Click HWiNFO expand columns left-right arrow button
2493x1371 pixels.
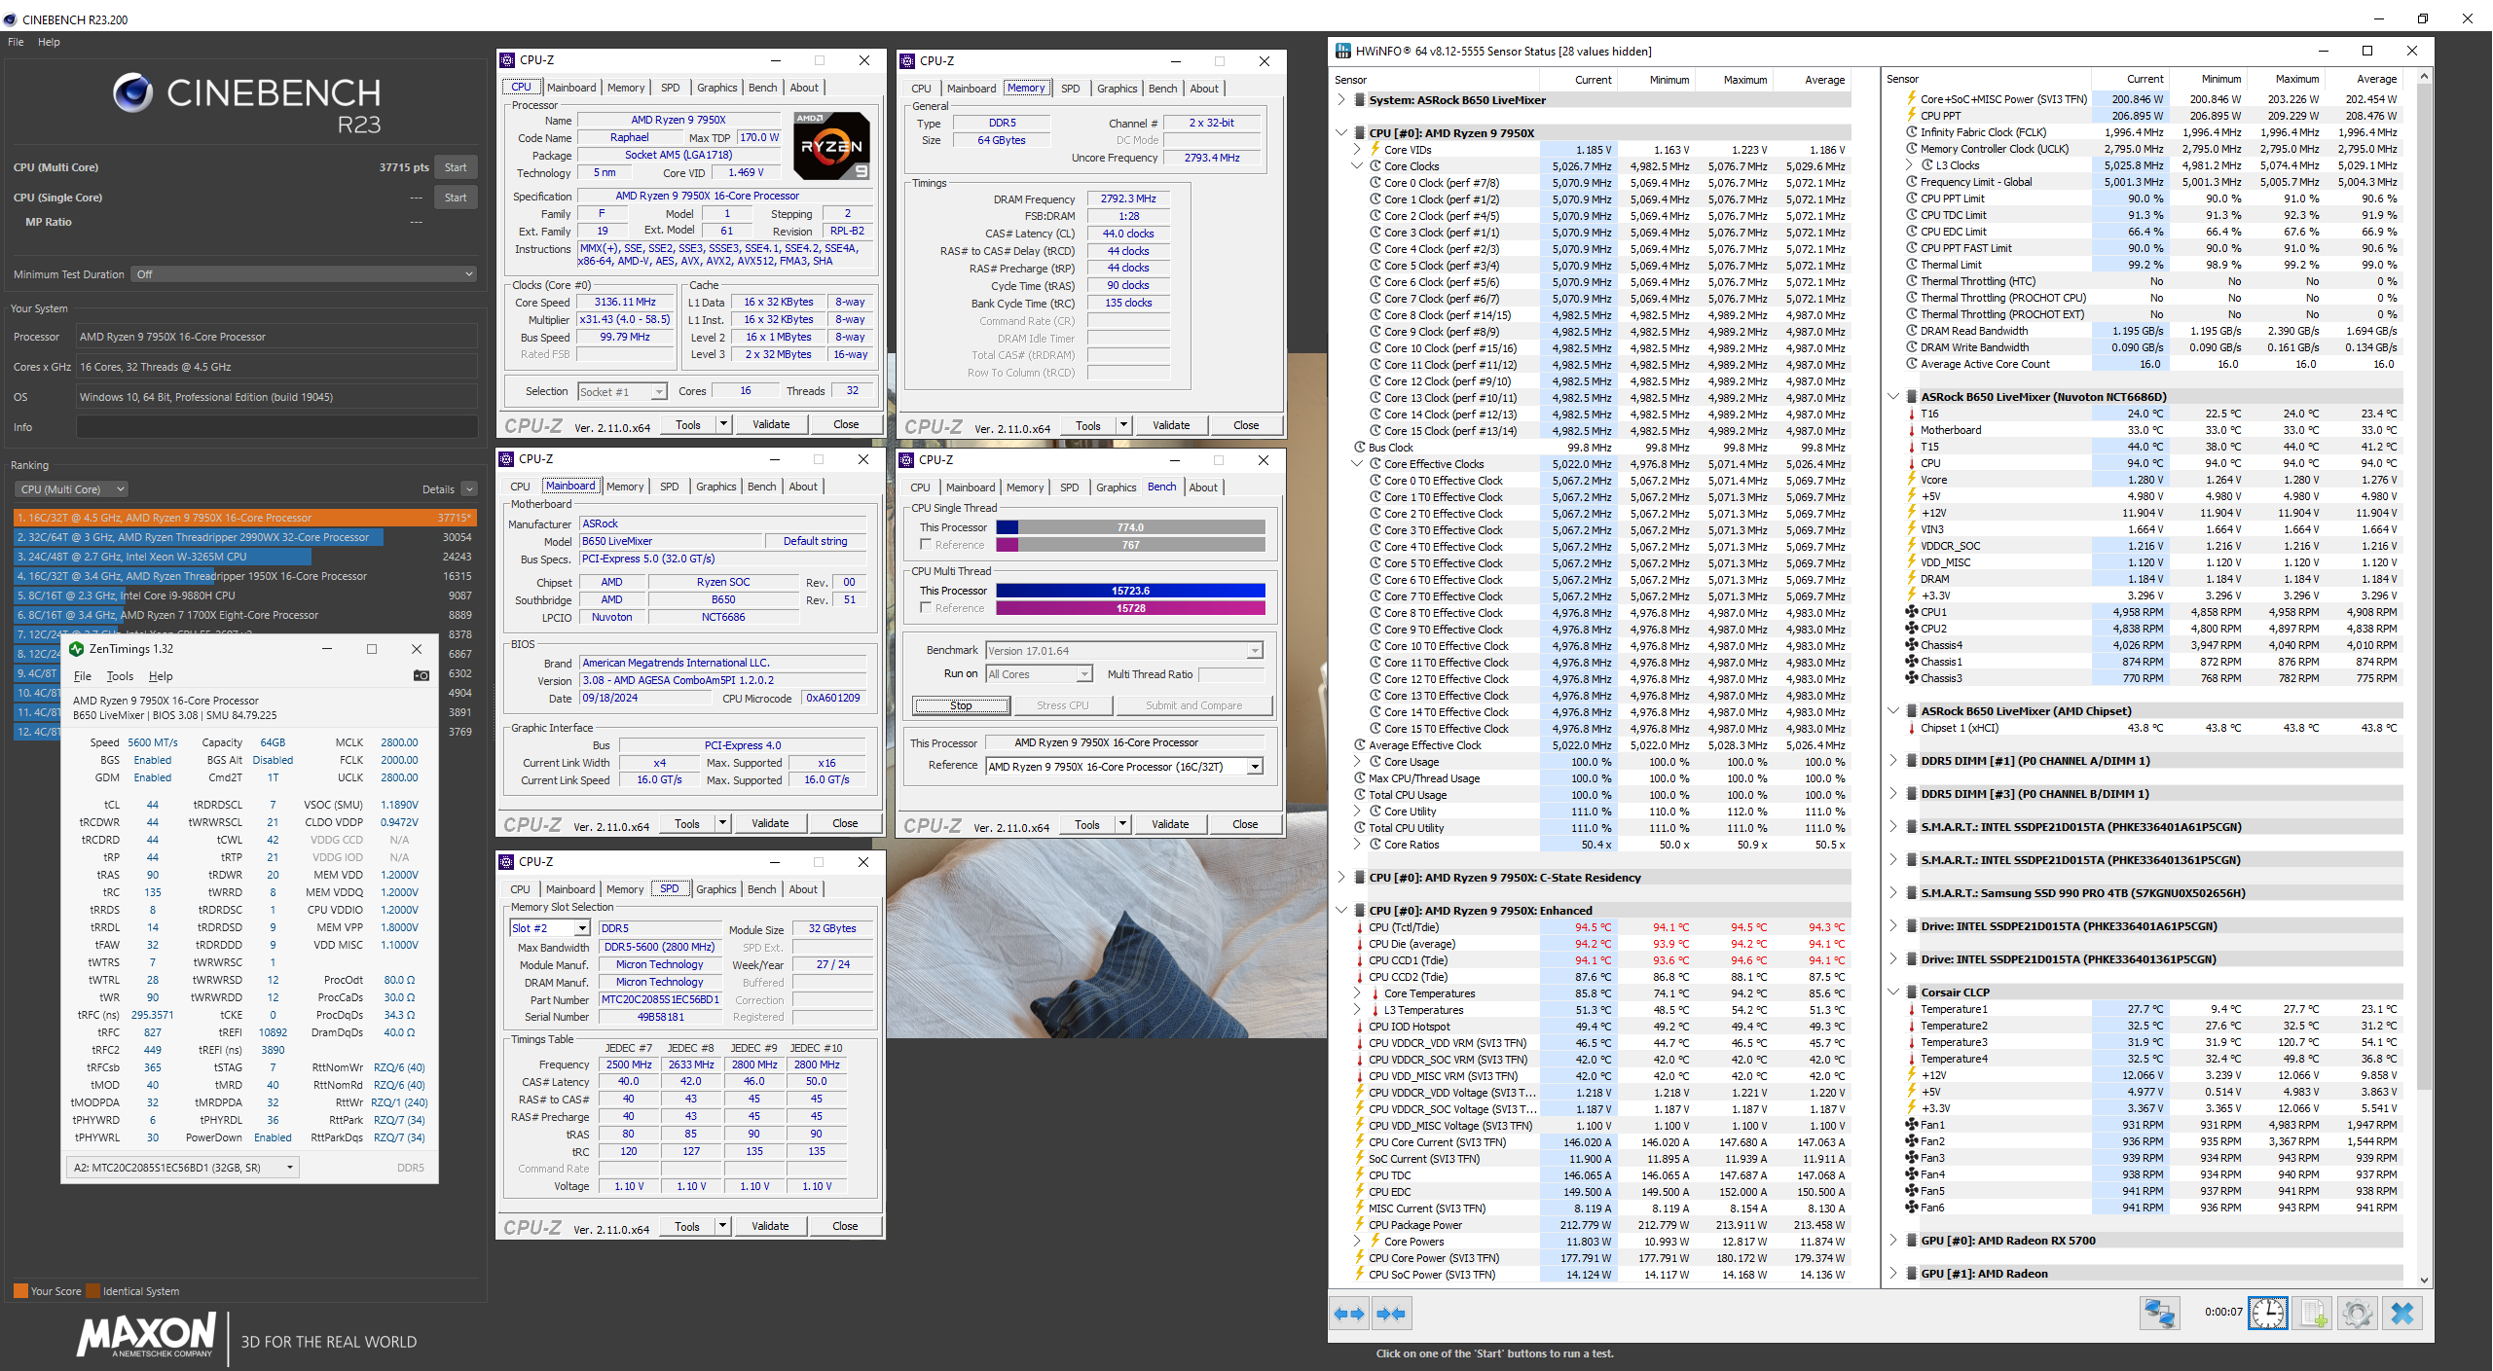(x=1349, y=1314)
